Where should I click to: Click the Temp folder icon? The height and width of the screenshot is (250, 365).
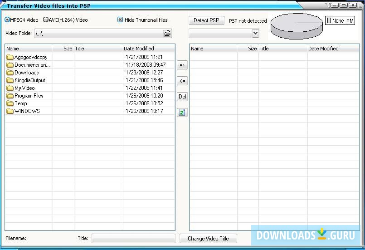10,103
